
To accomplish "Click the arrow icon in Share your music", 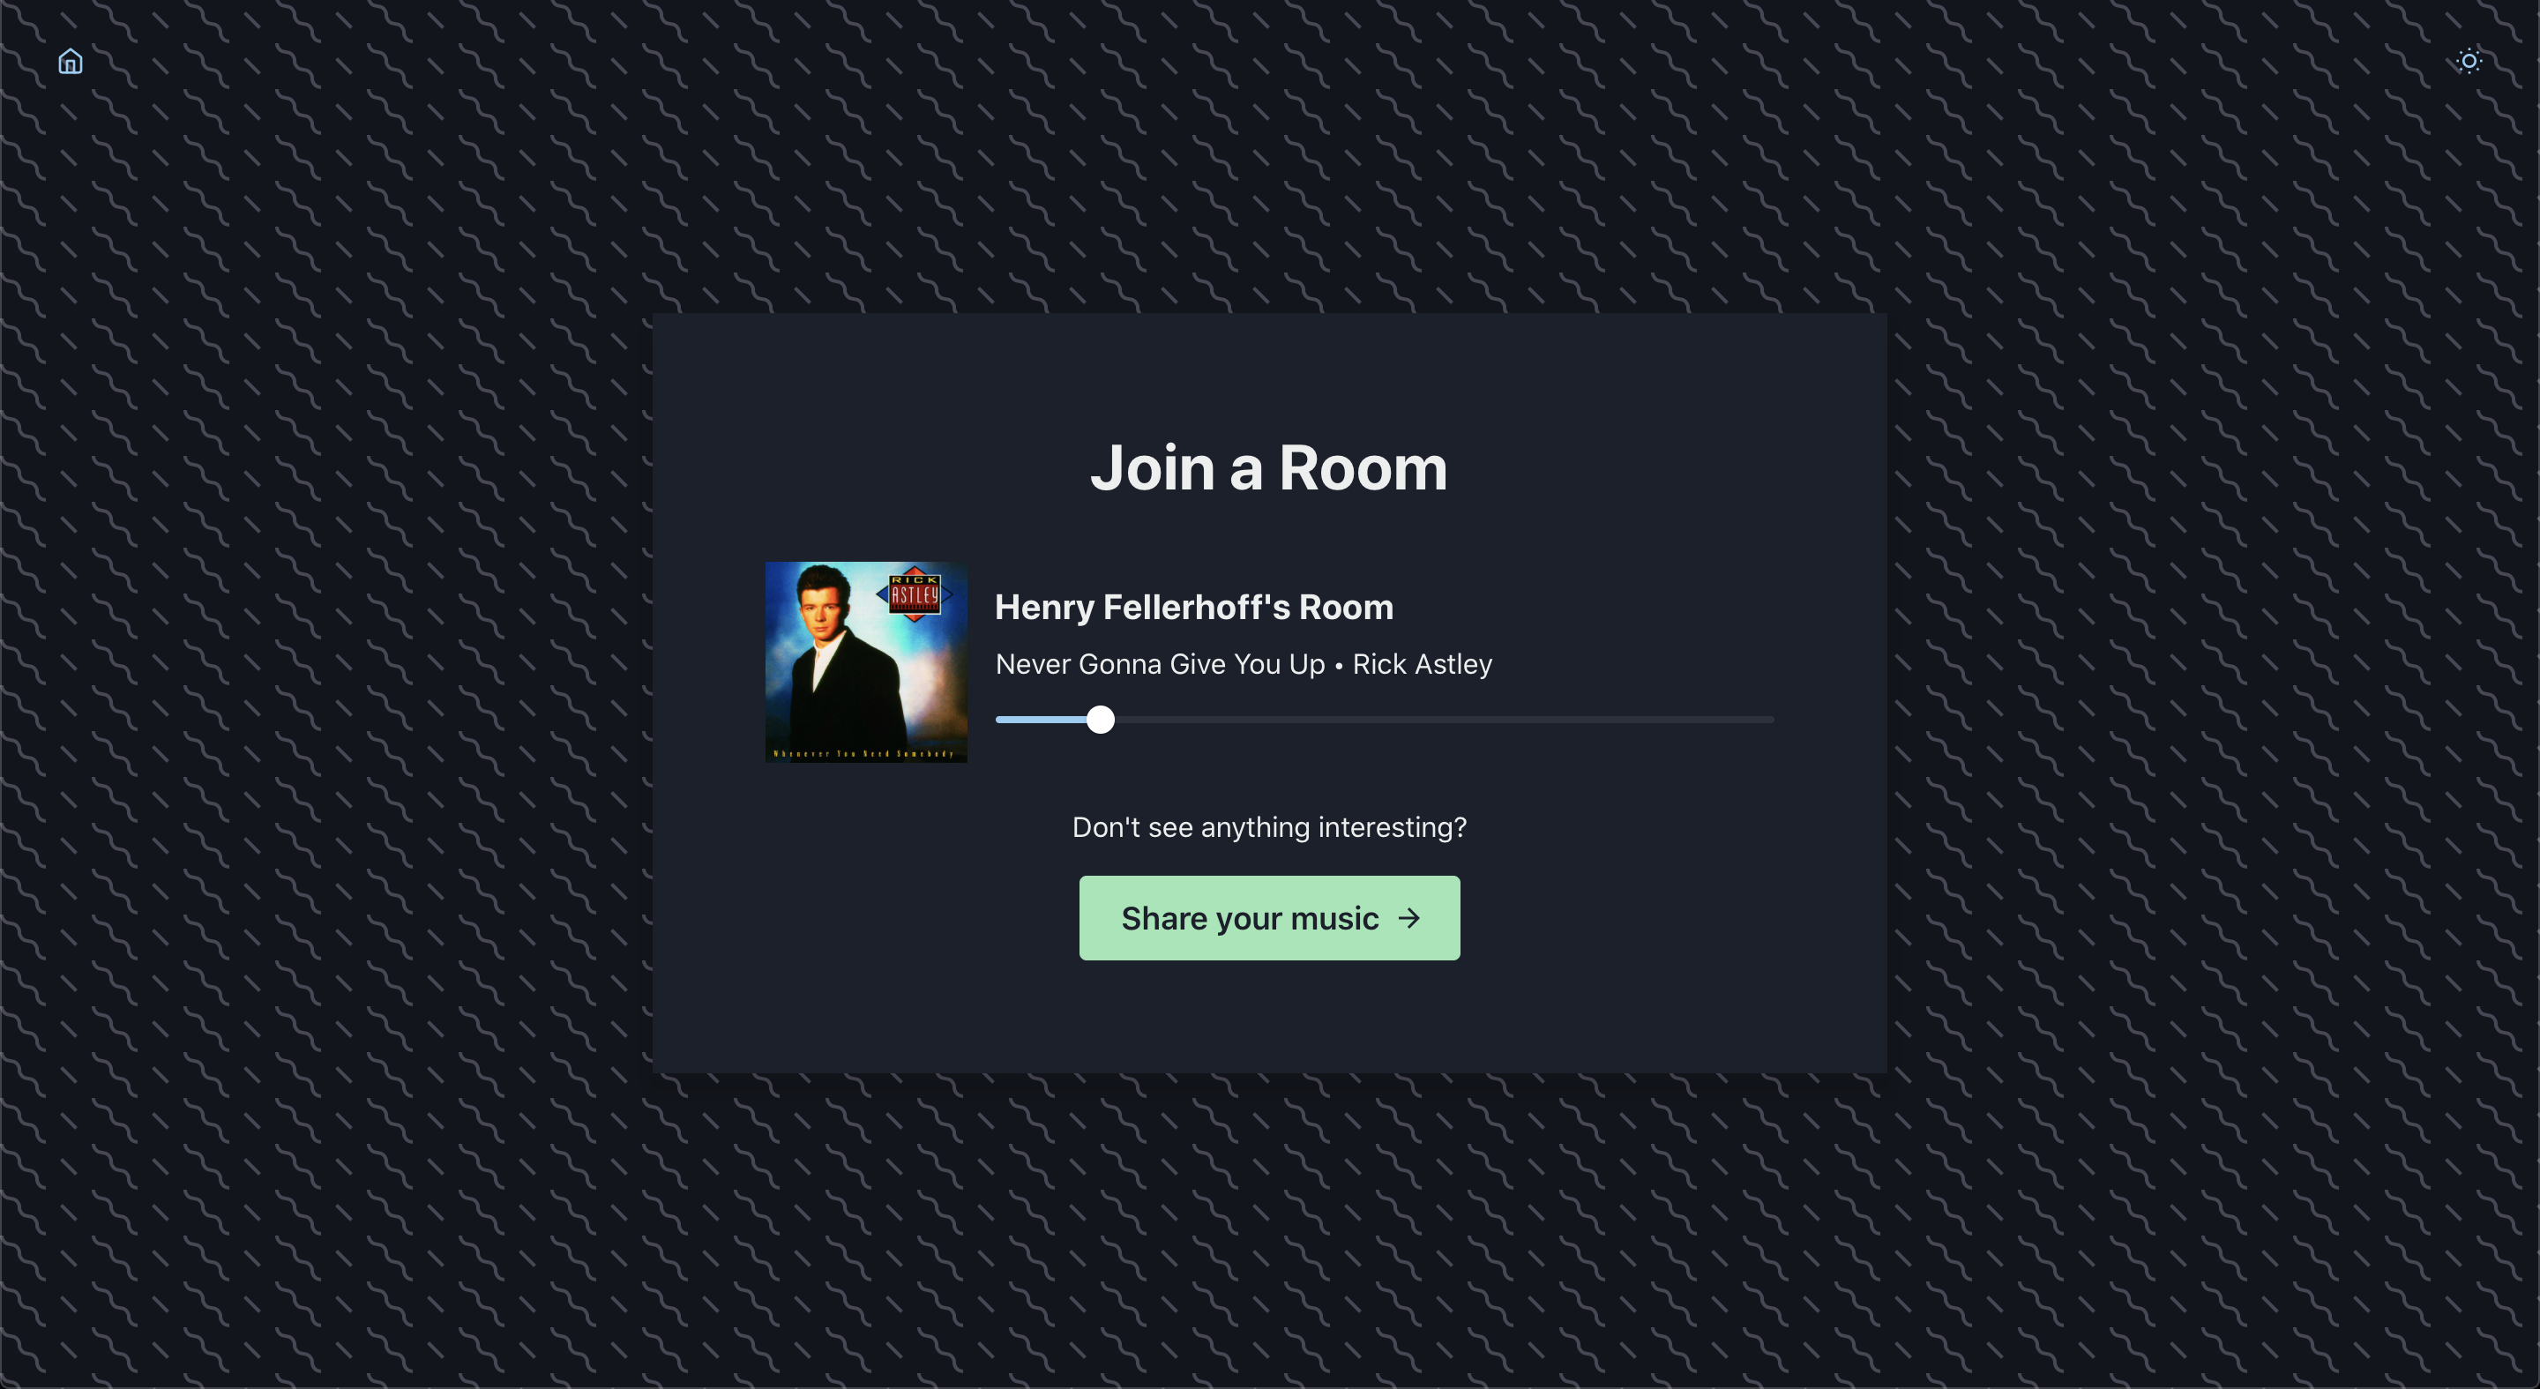I will click(1409, 918).
